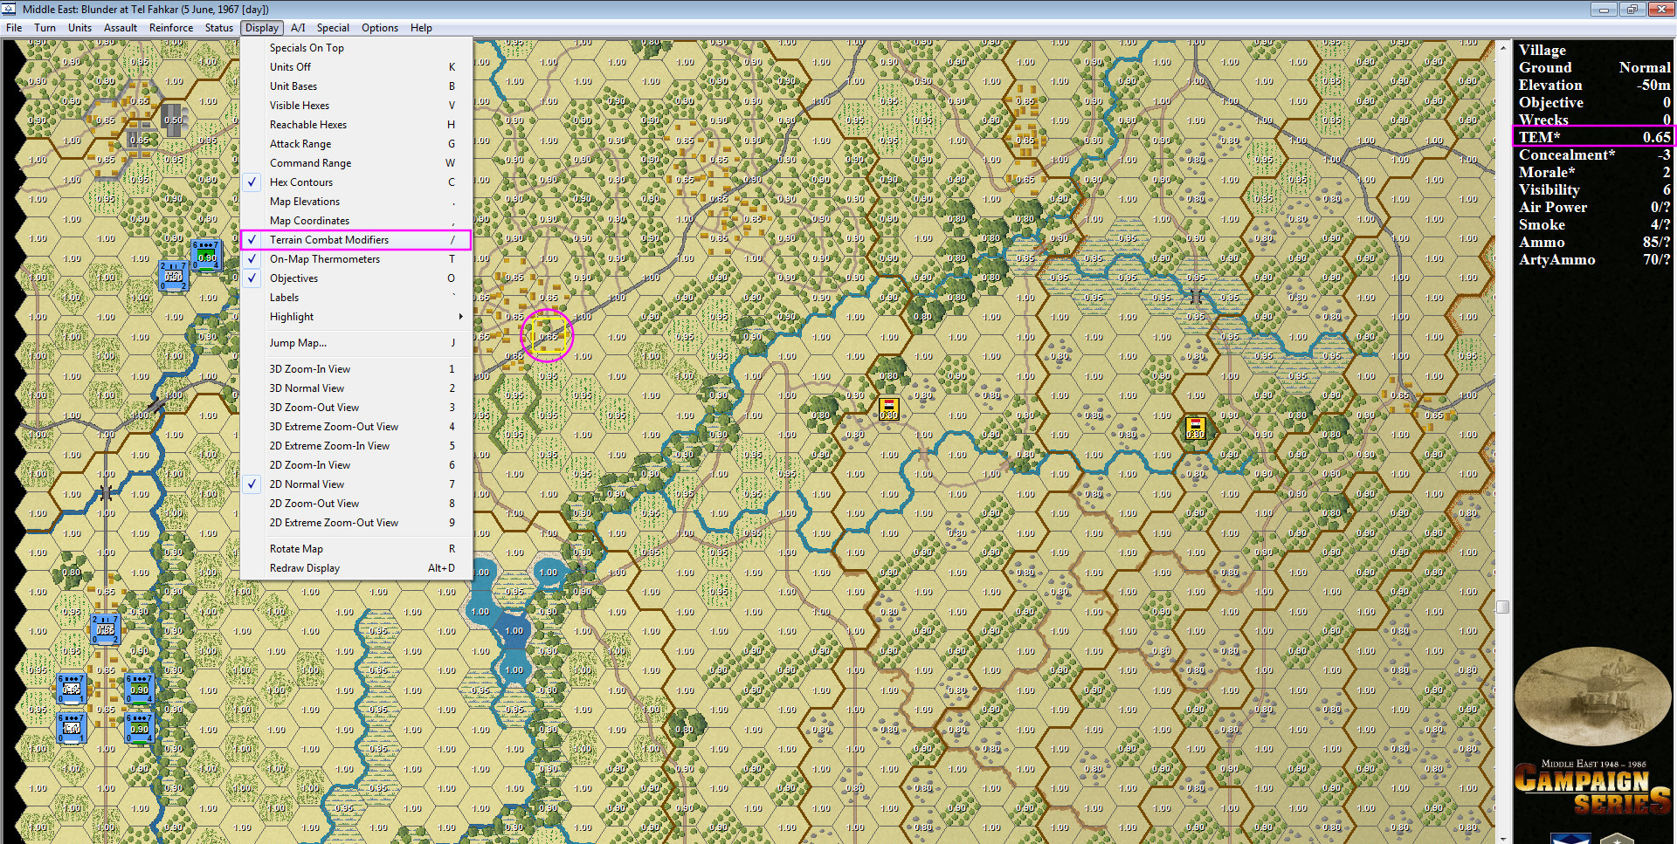Open the Status menu
1677x844 pixels.
218,28
